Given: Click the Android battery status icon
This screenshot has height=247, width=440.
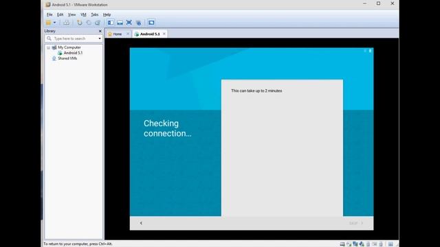Looking at the screenshot, I should 370,51.
